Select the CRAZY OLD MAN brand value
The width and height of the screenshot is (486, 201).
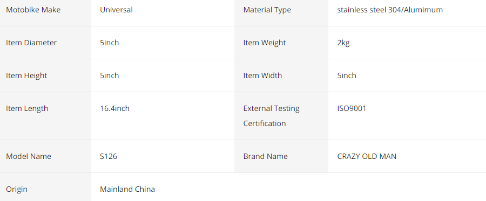coord(367,156)
